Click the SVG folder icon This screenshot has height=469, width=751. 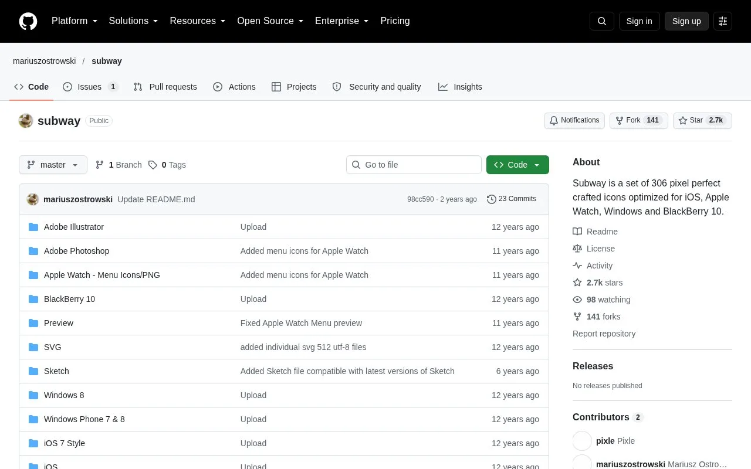33,347
